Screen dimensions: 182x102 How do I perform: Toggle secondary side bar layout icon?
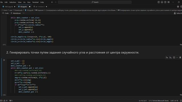pyautogui.click(x=165, y=2)
